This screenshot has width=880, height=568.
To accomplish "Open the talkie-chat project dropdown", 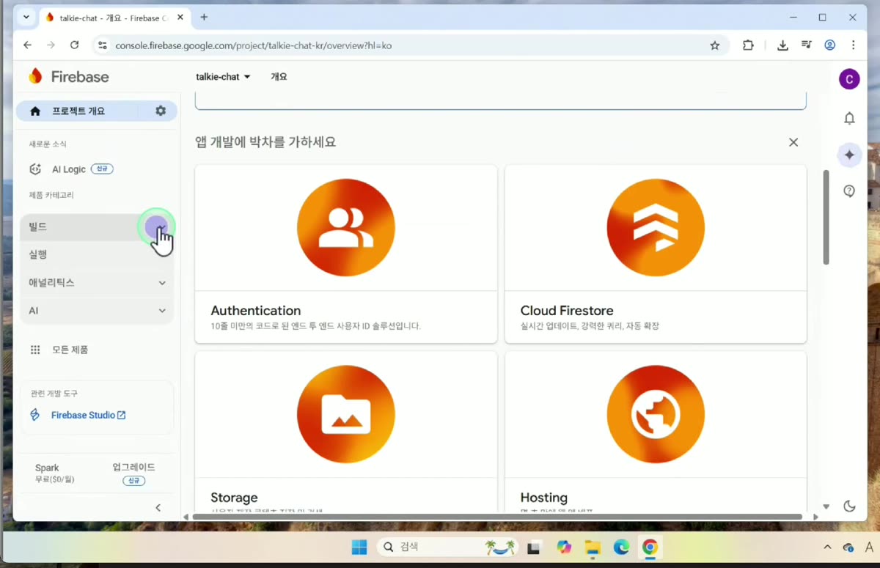I will click(x=223, y=76).
